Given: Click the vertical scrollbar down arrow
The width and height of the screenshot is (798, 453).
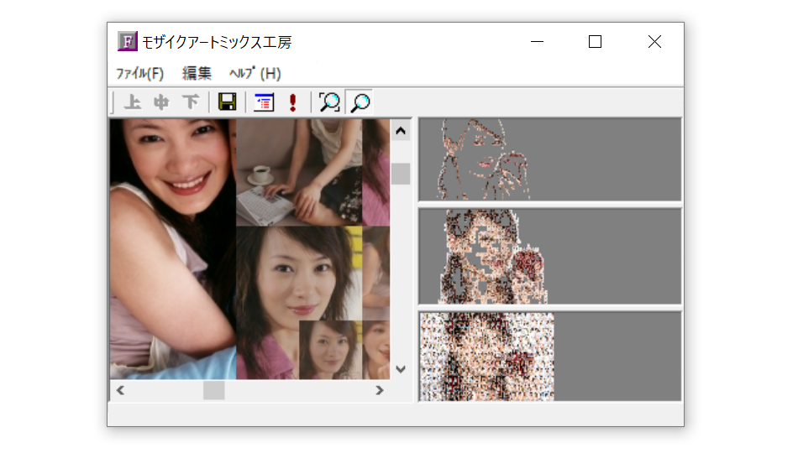Looking at the screenshot, I should click(x=401, y=369).
